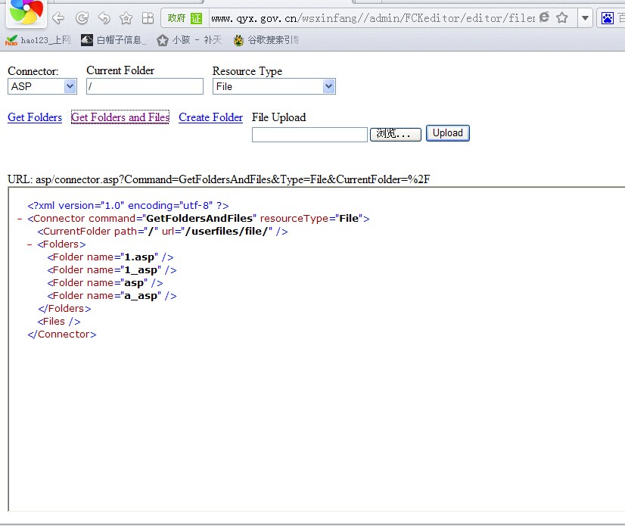Screen dimensions: 625x526
Task: Click the Create Folder link
Action: (210, 117)
